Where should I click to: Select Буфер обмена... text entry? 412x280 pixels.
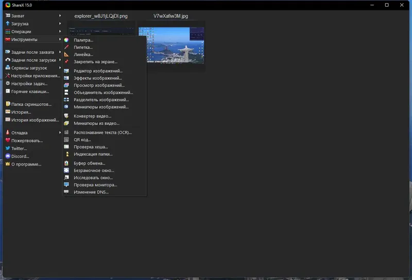89,163
